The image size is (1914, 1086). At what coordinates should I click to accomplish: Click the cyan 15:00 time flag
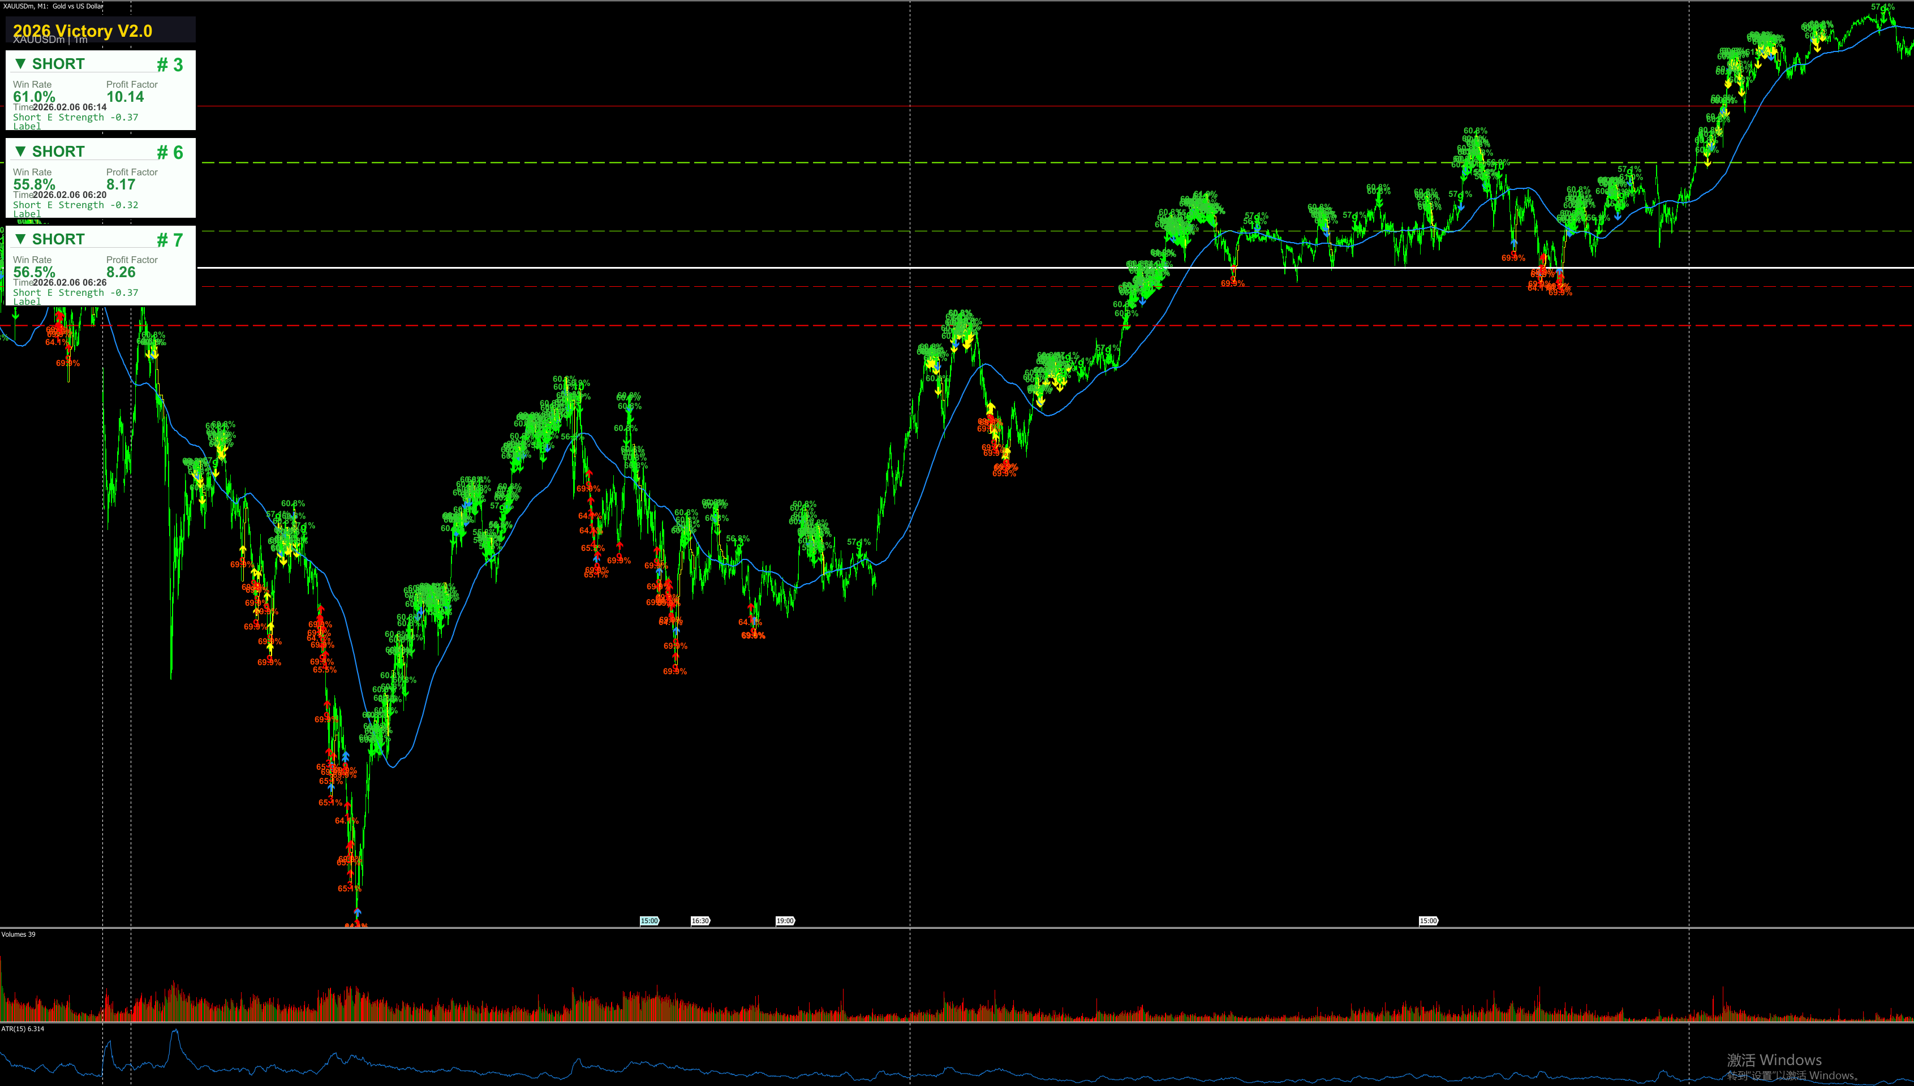pos(649,920)
